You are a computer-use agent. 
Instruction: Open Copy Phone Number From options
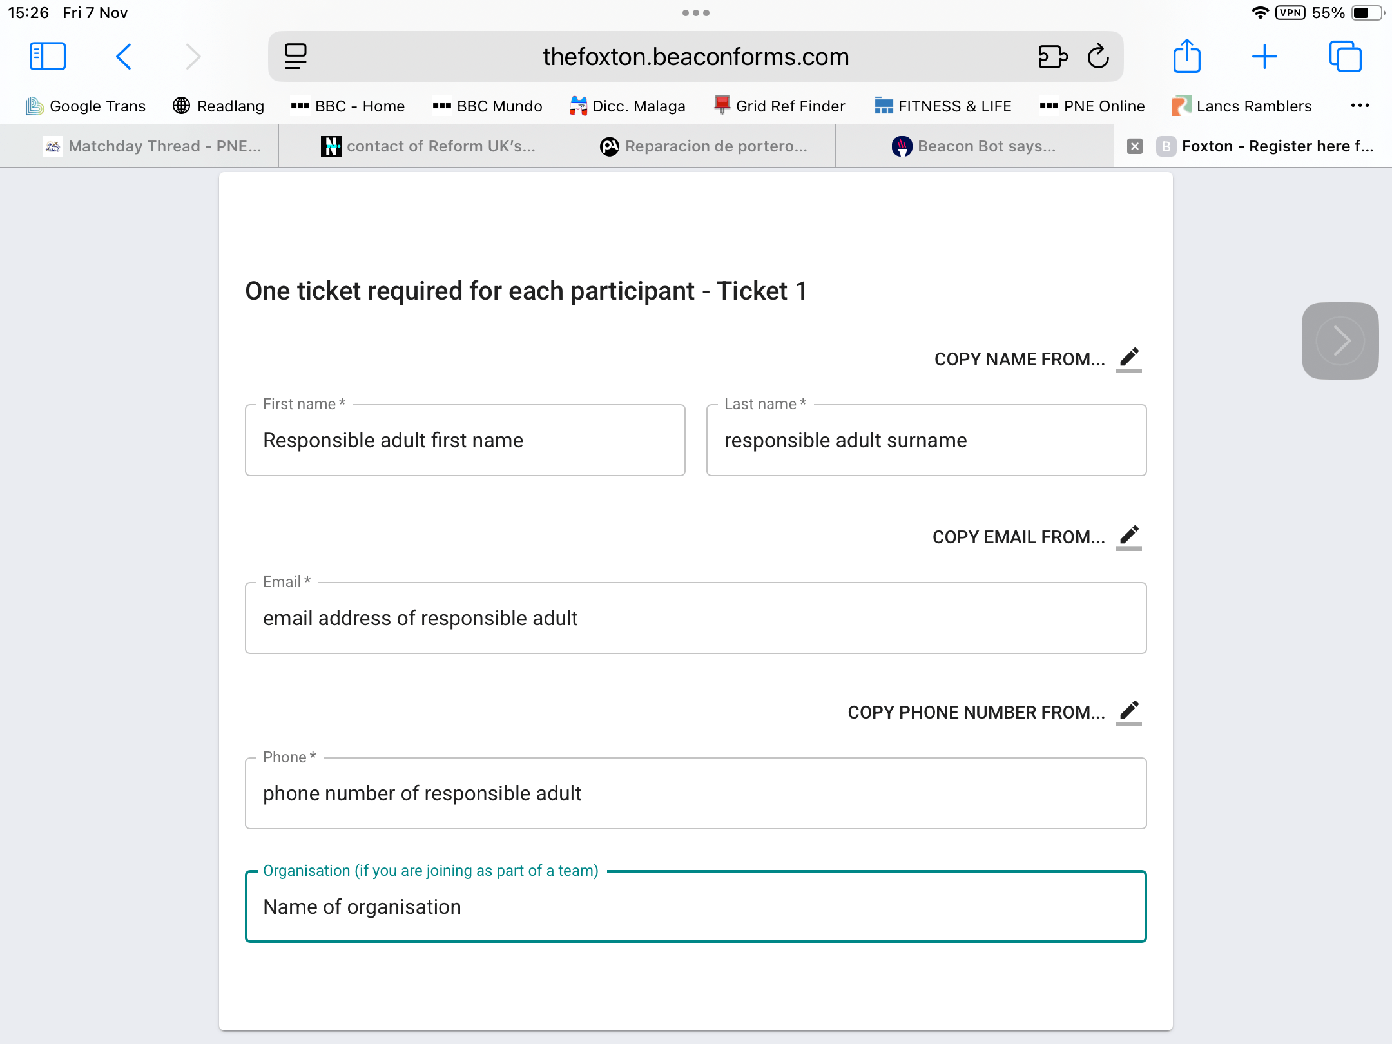[x=994, y=712]
